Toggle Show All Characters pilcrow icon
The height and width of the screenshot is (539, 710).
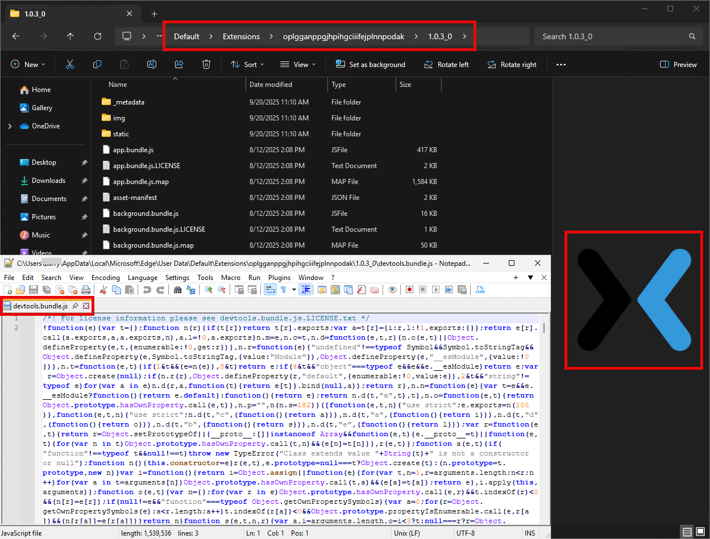(x=283, y=290)
